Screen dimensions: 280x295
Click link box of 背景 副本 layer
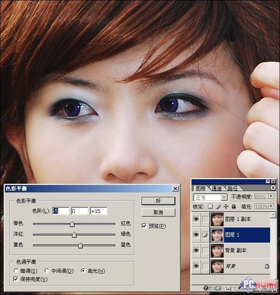click(x=205, y=250)
